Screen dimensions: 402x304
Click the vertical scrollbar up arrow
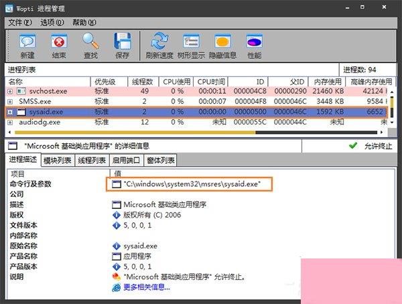pos(392,92)
